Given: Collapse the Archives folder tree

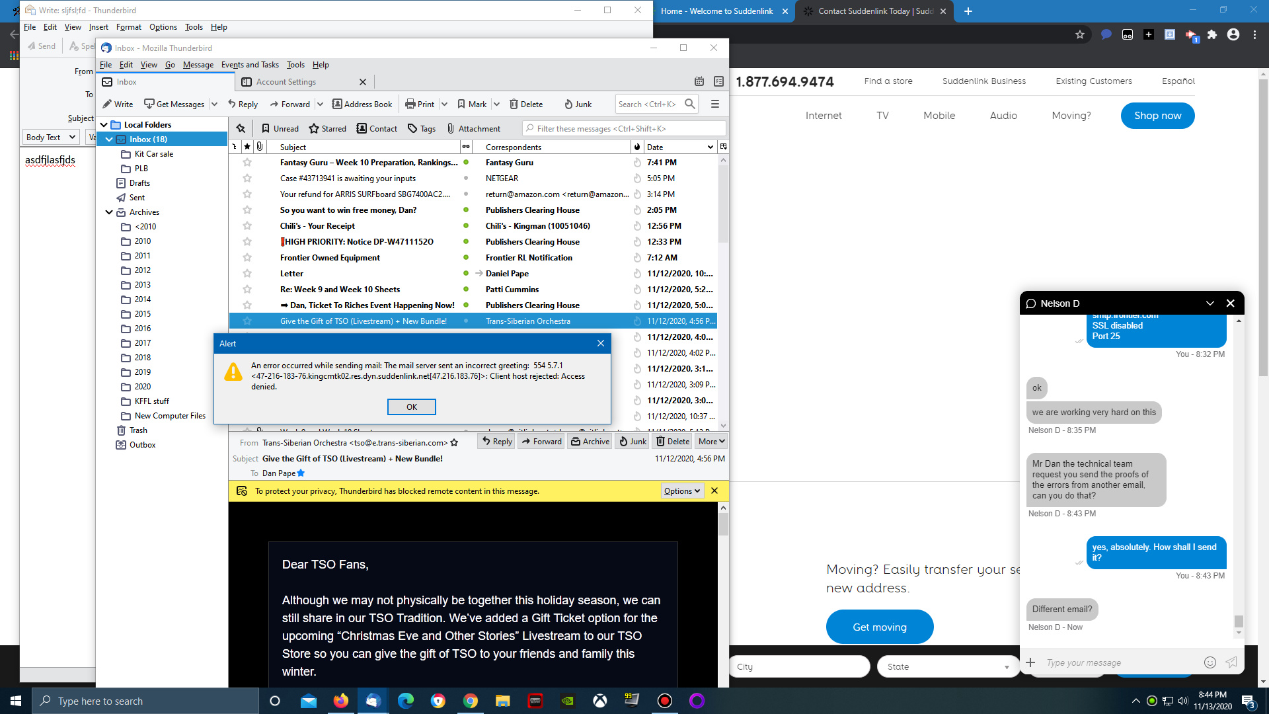Looking at the screenshot, I should [x=109, y=212].
